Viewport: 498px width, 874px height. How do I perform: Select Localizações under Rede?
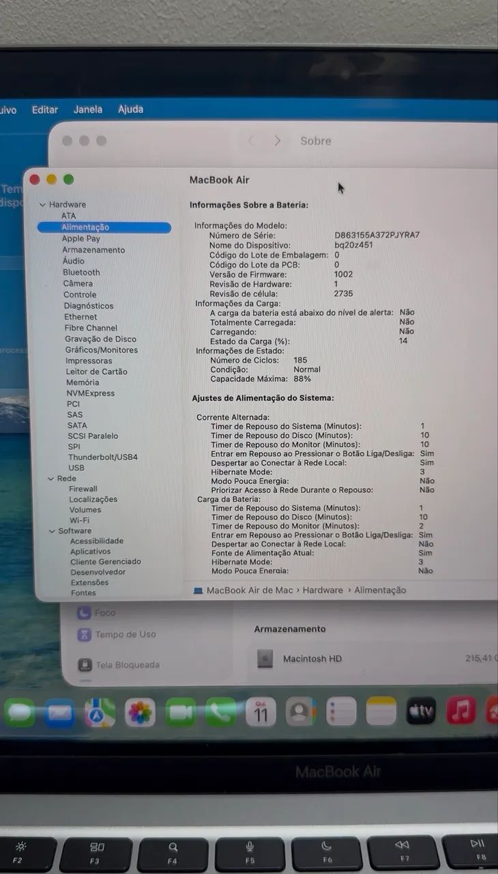(x=93, y=499)
